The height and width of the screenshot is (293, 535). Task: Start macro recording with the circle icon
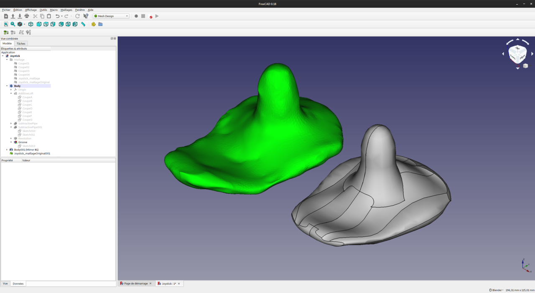(136, 16)
